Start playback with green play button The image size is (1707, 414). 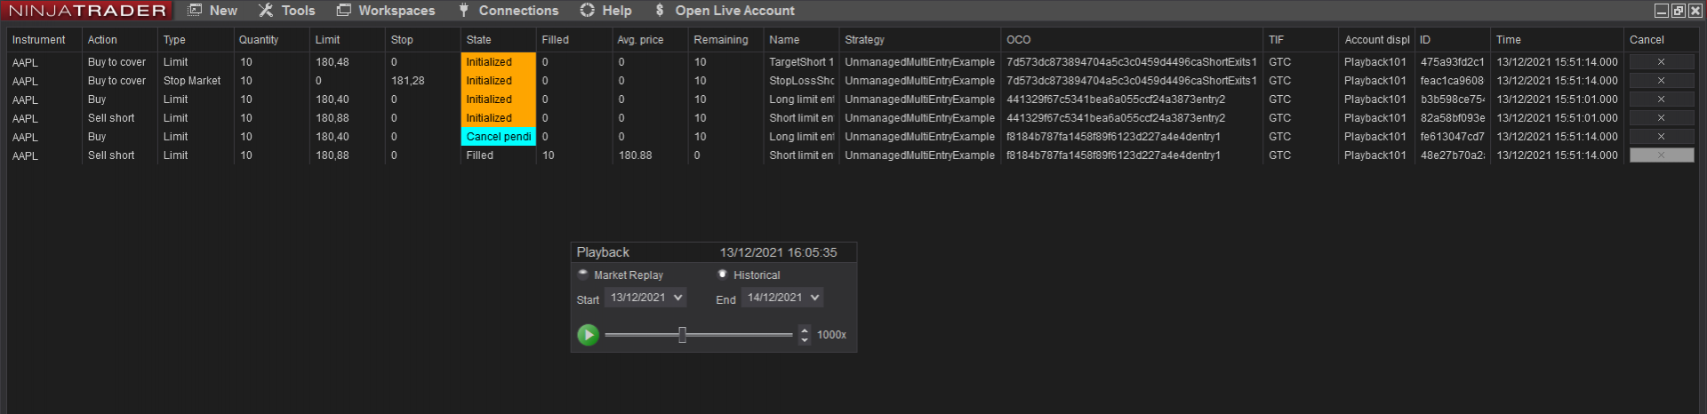pyautogui.click(x=588, y=335)
